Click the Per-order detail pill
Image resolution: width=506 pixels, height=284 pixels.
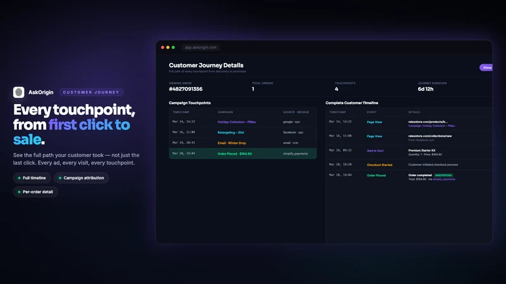click(x=35, y=192)
